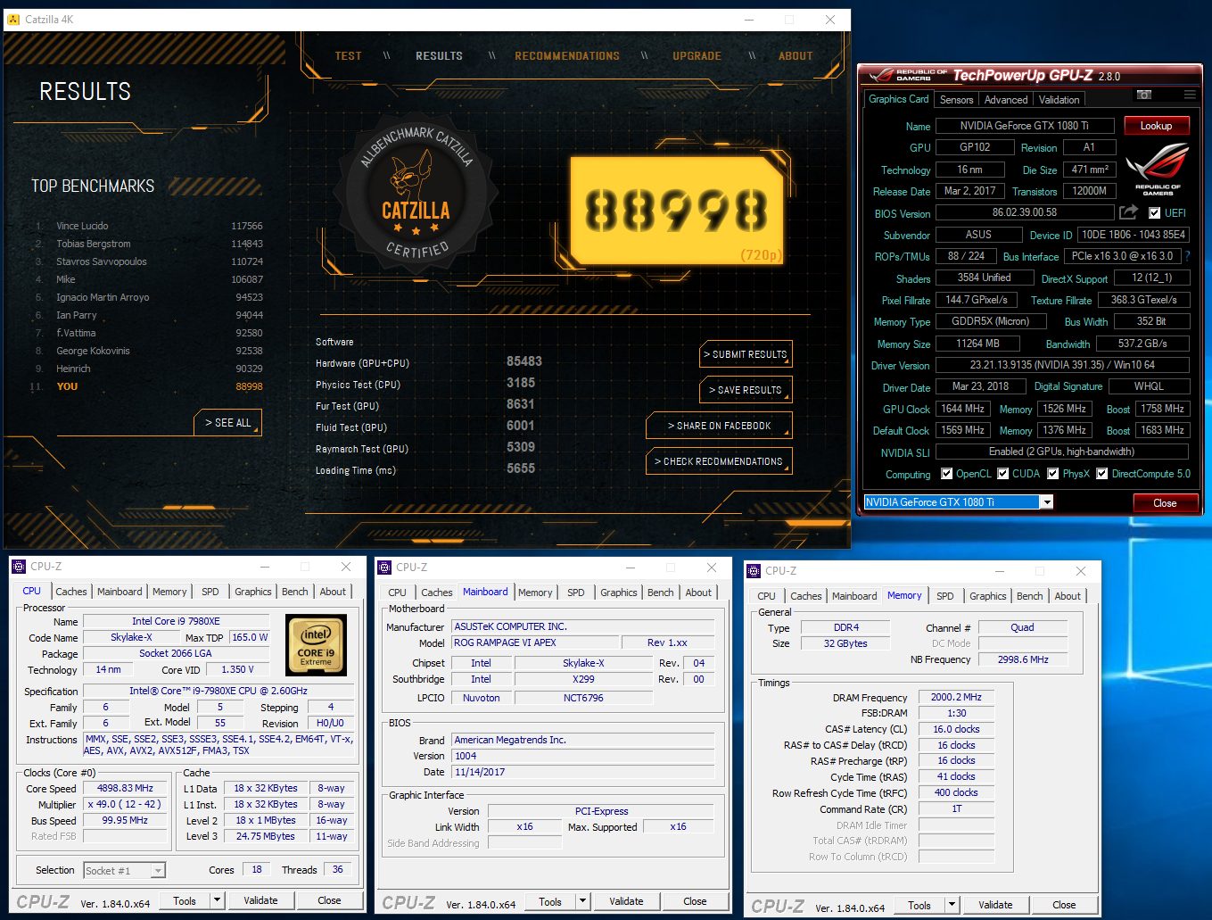Click the Catzilla 4K title bar icon

pyautogui.click(x=13, y=19)
